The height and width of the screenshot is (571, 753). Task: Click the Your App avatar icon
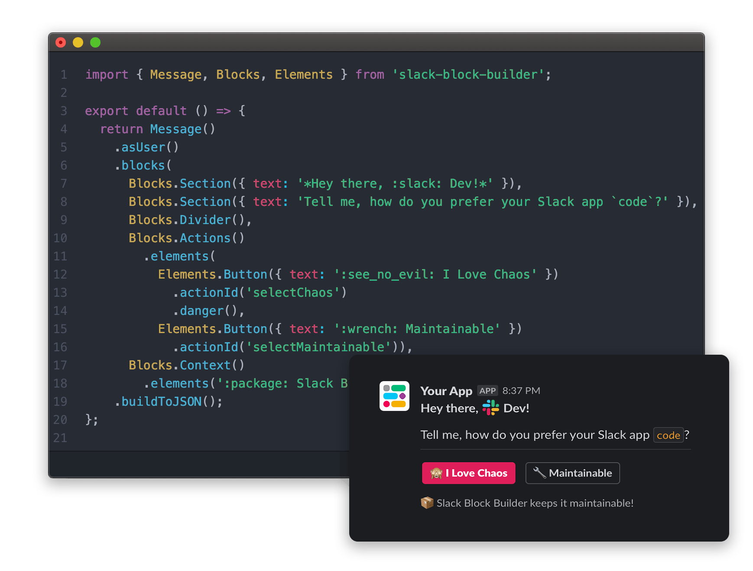(x=394, y=396)
